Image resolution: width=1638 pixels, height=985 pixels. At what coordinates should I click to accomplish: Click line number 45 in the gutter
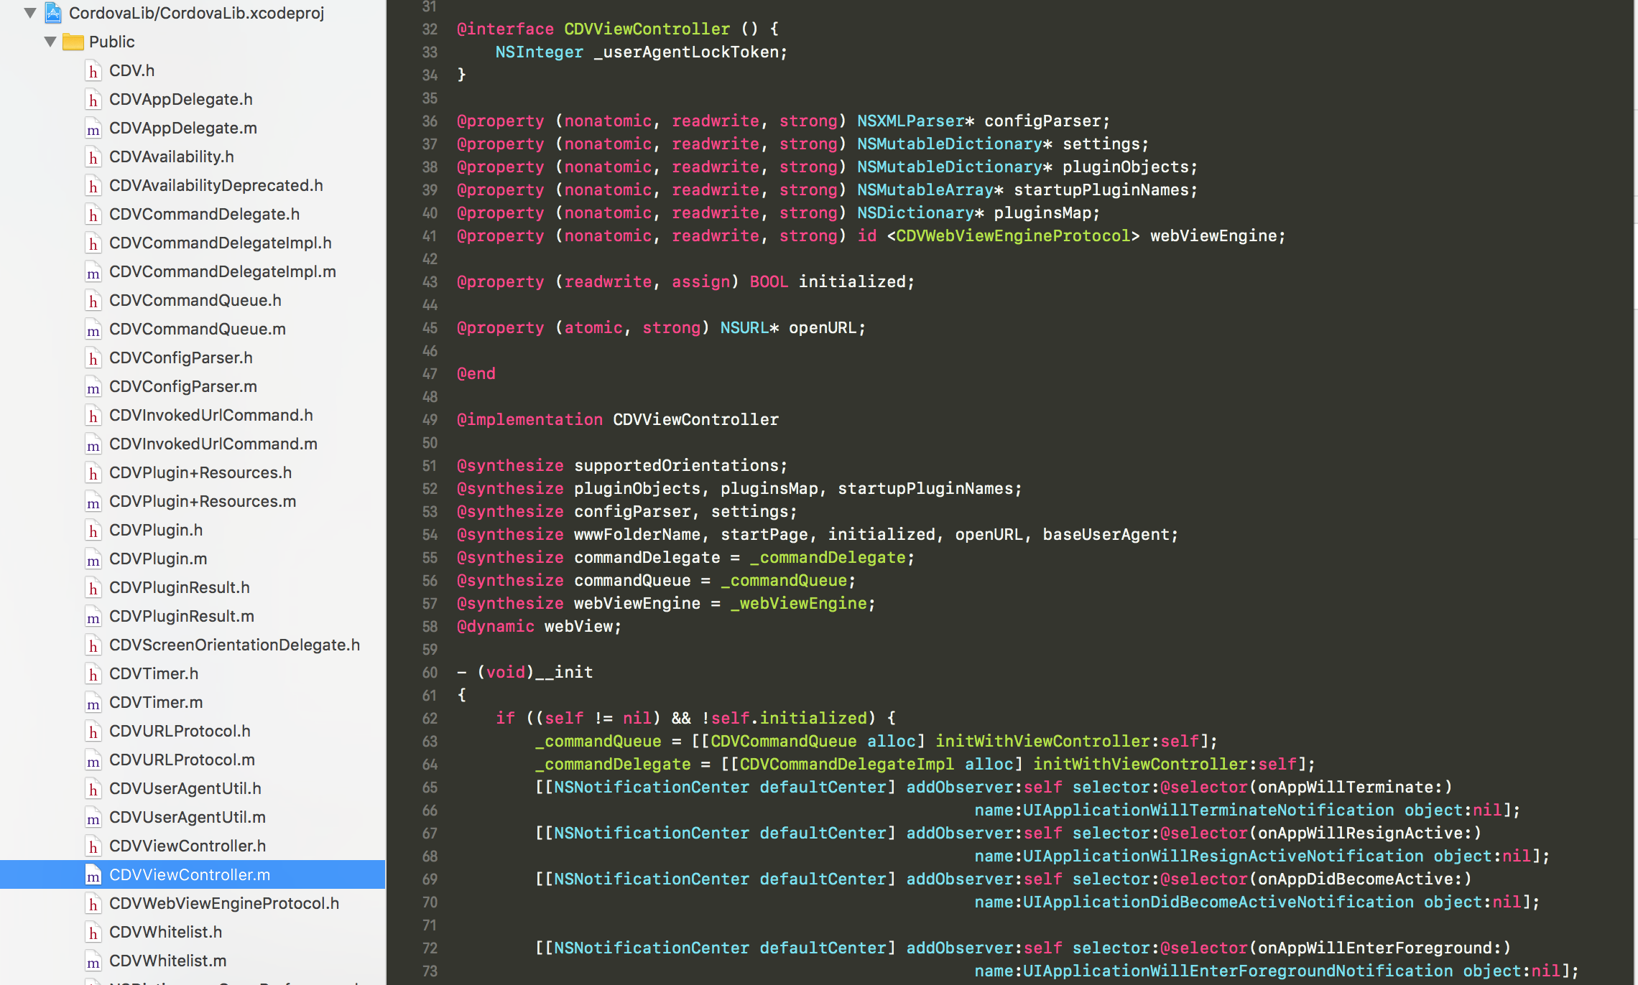430,328
